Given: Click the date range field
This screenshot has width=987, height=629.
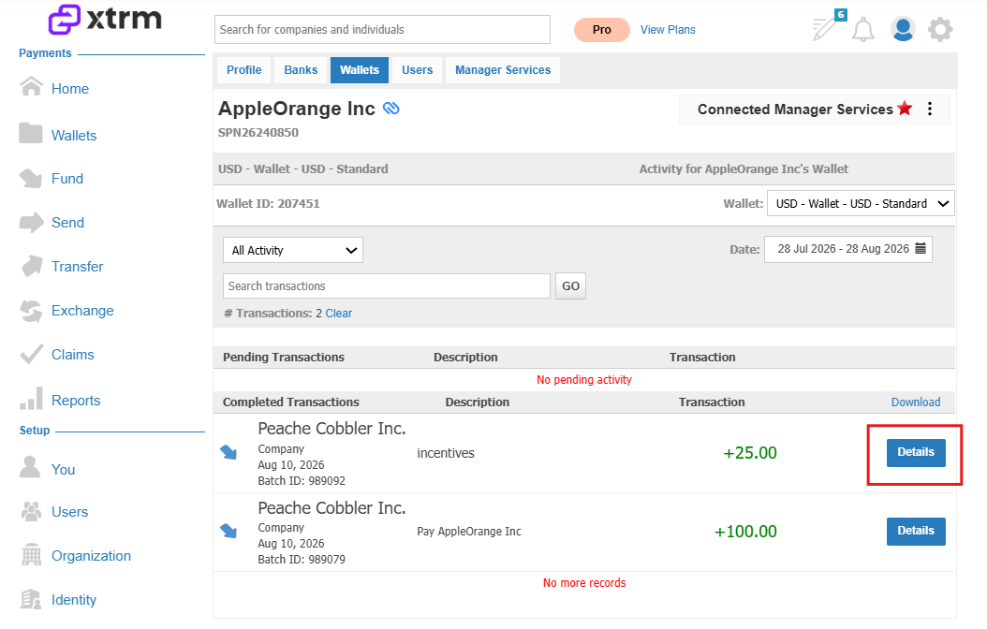Looking at the screenshot, I should point(847,249).
